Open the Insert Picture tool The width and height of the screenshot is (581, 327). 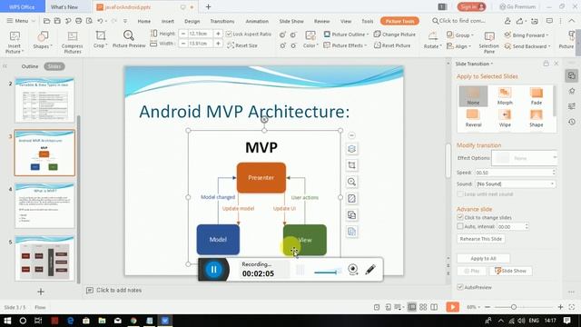coord(15,42)
